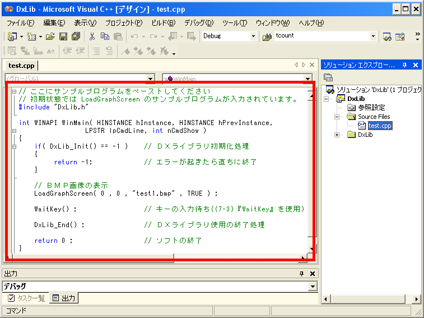Viewport: 424px width, 318px height.
Task: Close the test.cpp document with X
Action: tap(312, 65)
